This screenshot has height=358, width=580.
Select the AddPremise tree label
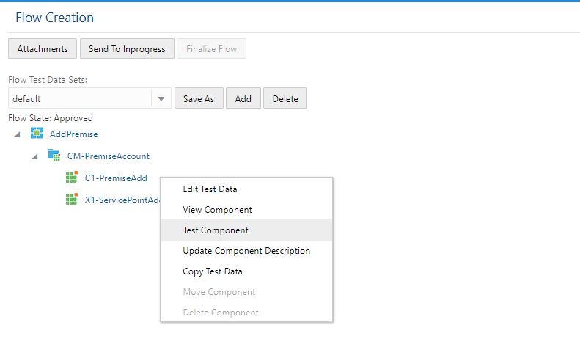pos(73,134)
